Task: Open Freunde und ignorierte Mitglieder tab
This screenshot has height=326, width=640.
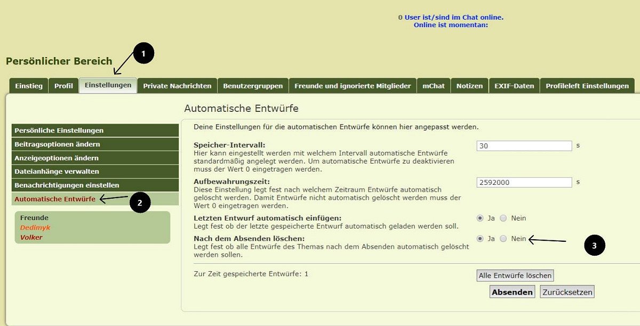Action: (353, 86)
